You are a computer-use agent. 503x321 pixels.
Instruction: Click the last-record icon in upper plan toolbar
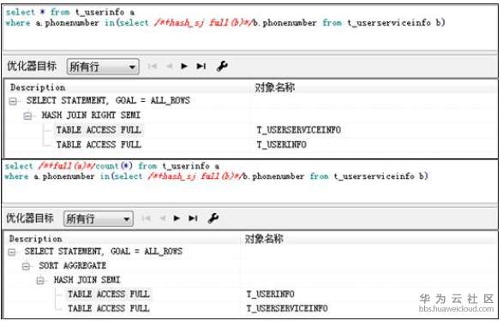201,66
